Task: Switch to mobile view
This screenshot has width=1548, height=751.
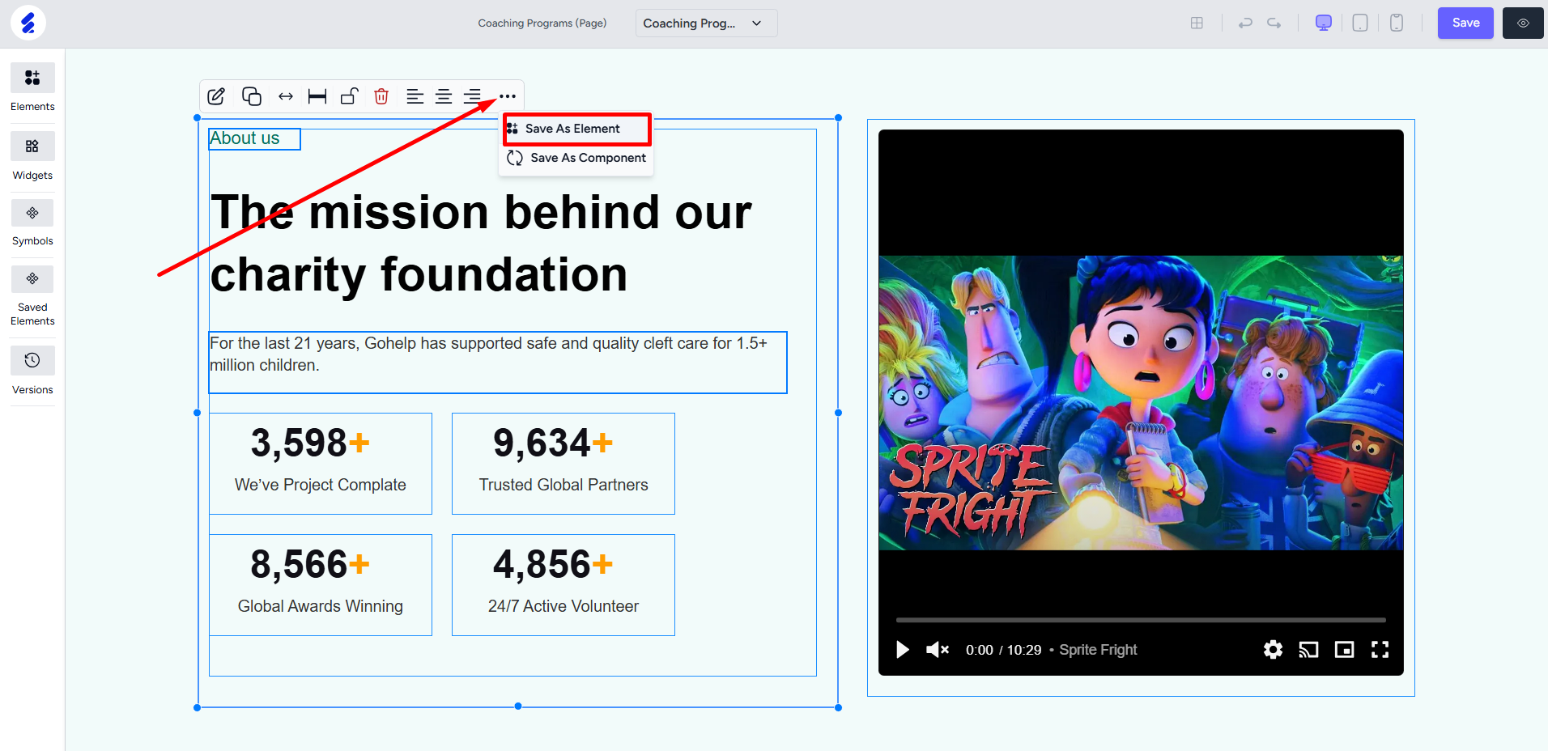Action: (x=1397, y=23)
